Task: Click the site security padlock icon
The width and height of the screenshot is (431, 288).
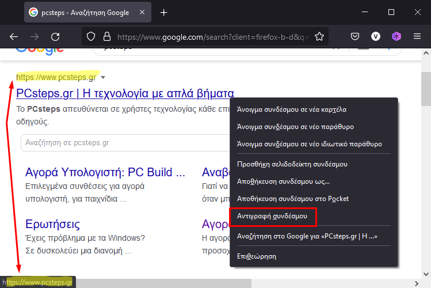Action: click(105, 36)
